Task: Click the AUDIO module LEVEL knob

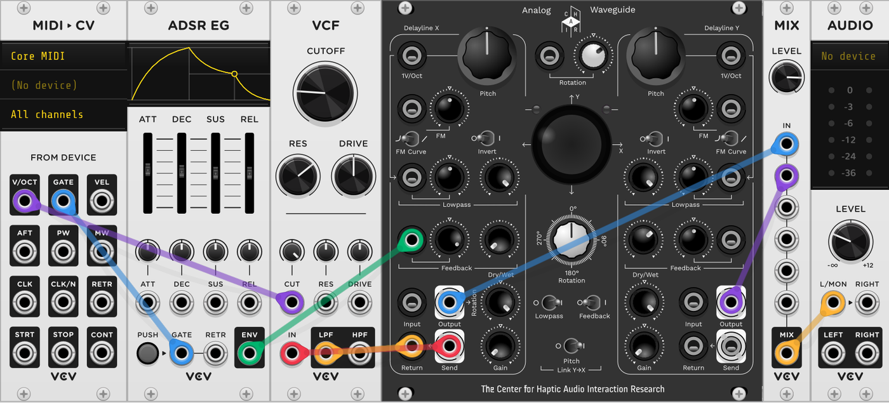Action: click(x=850, y=241)
